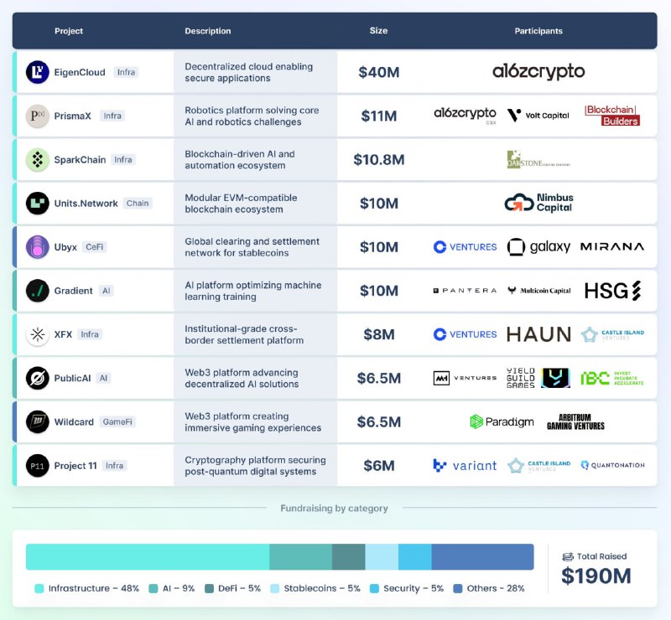
Task: Click the a16zcrypto logo in EigenCloud row
Action: coord(538,72)
